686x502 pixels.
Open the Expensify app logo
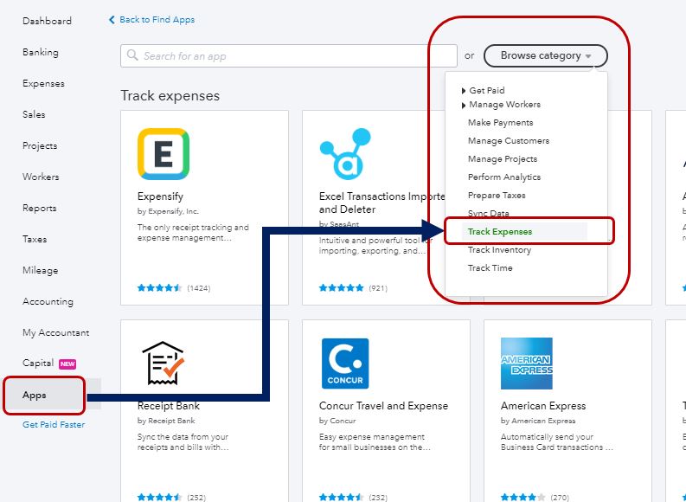pos(163,153)
